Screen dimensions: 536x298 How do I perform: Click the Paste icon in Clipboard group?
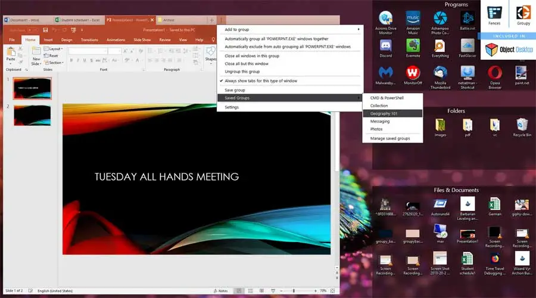[x=11, y=55]
